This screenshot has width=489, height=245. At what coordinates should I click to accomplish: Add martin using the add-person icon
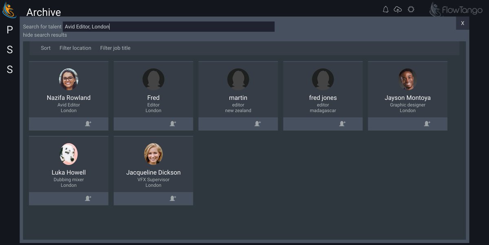coord(258,124)
